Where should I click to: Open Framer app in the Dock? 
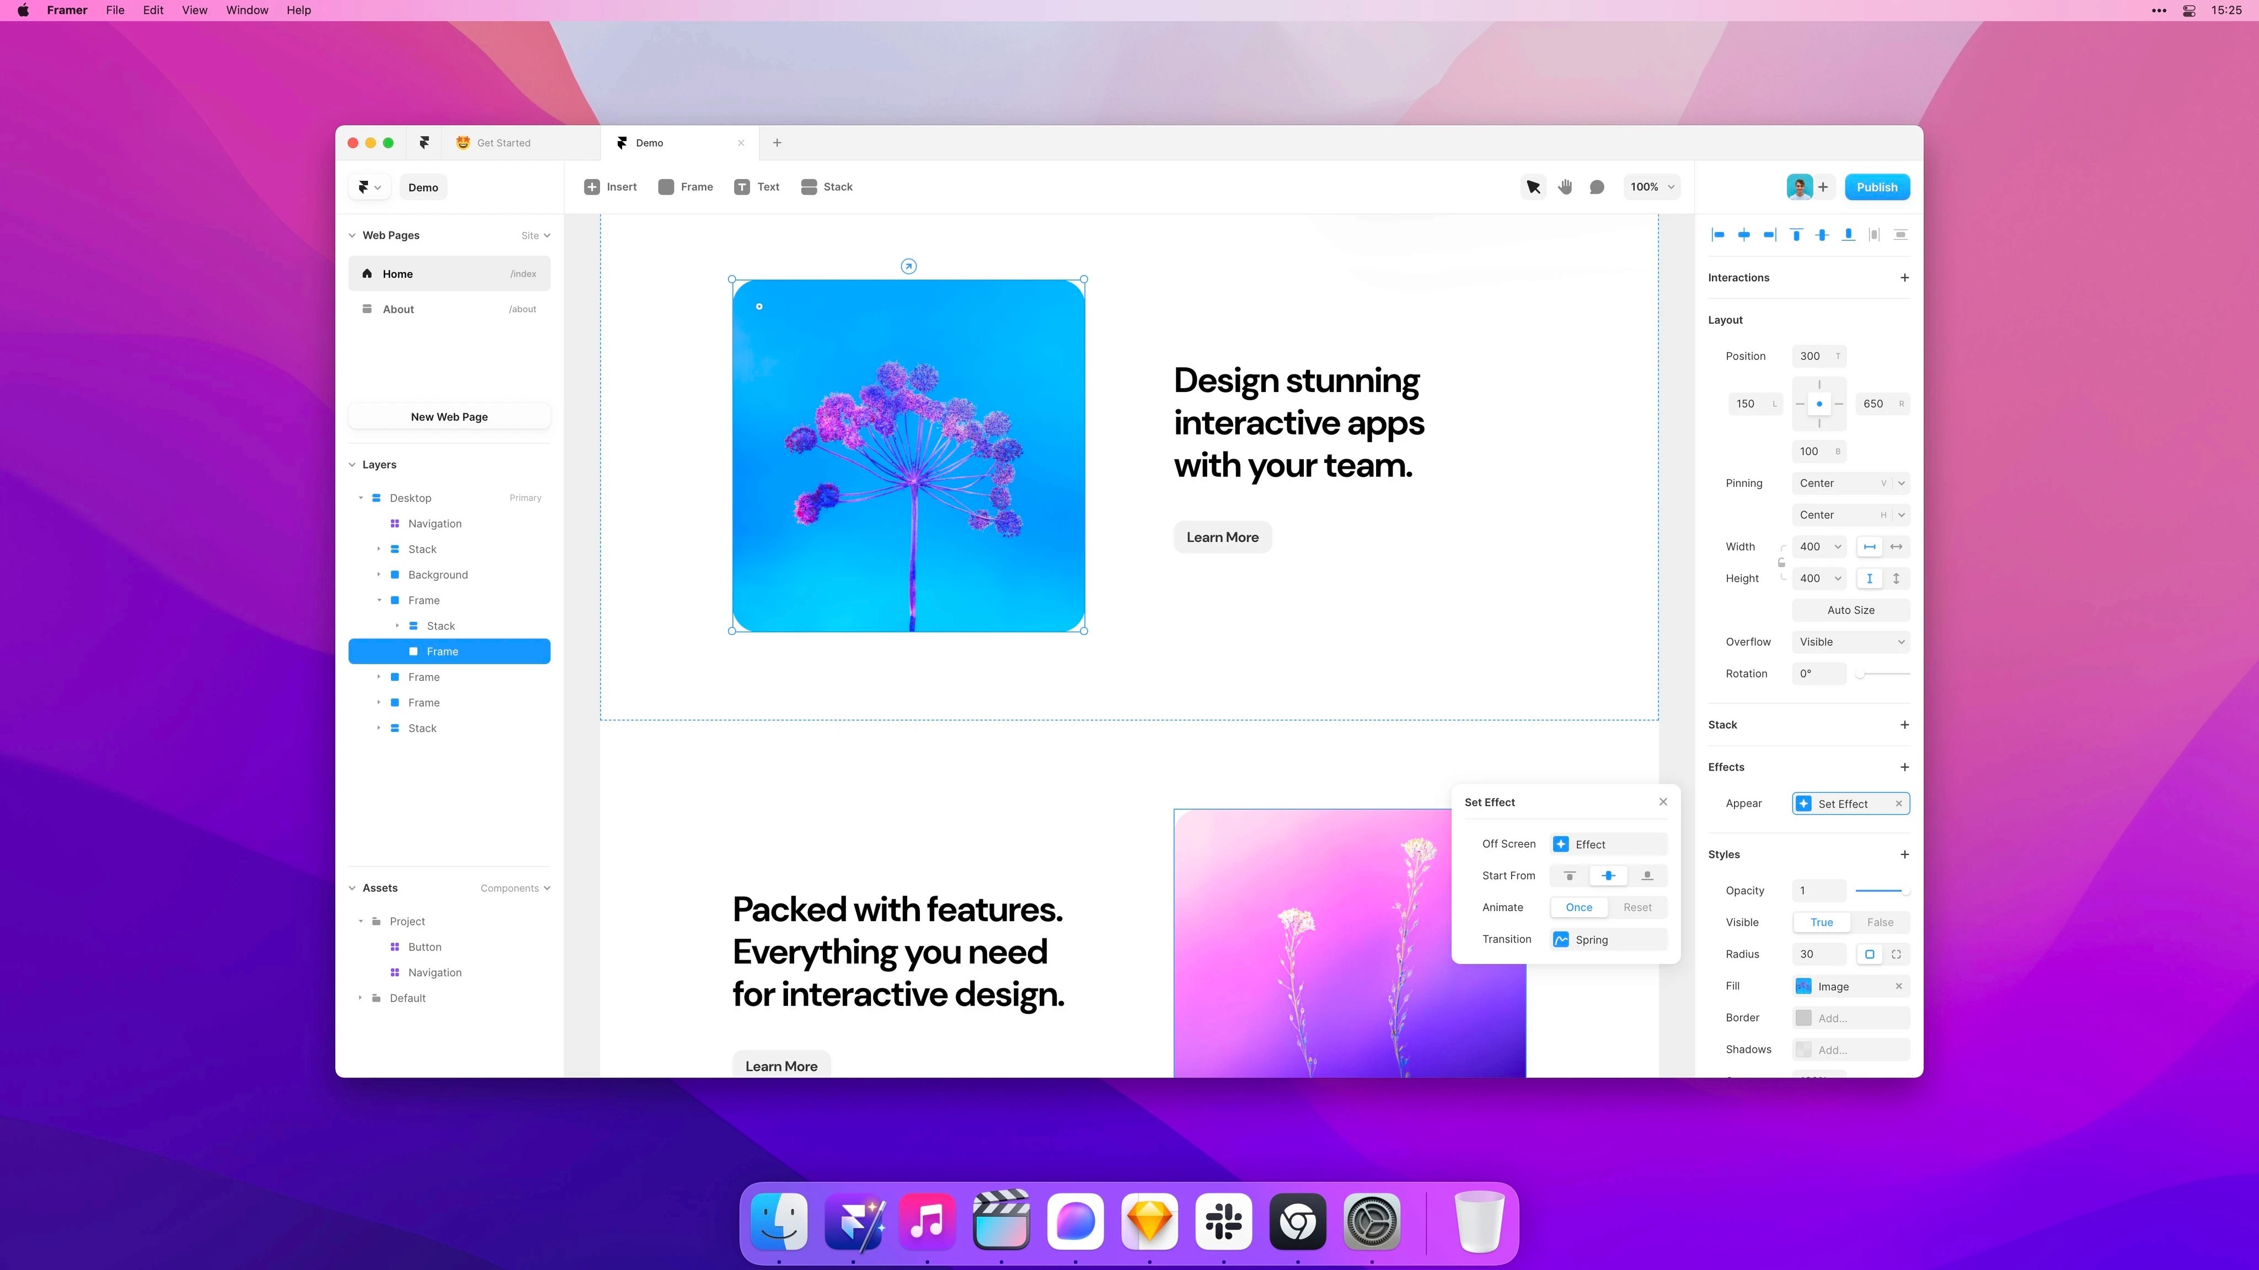tap(853, 1221)
